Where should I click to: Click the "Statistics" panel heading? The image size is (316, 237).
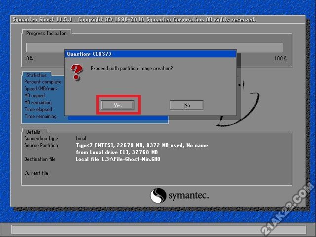click(37, 75)
